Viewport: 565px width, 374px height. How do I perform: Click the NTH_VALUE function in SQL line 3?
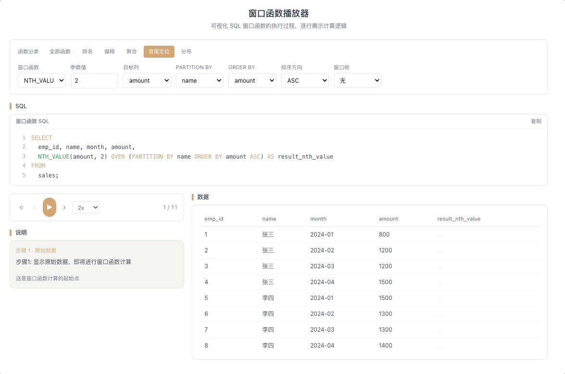(53, 157)
